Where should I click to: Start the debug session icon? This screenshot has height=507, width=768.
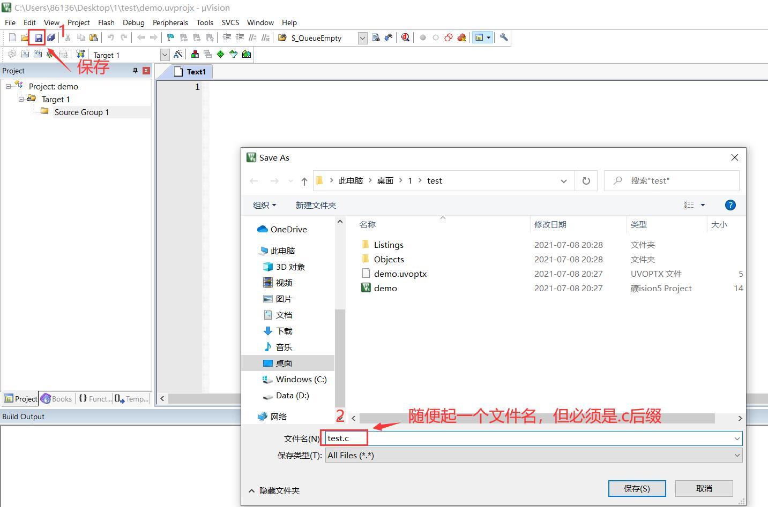(405, 37)
